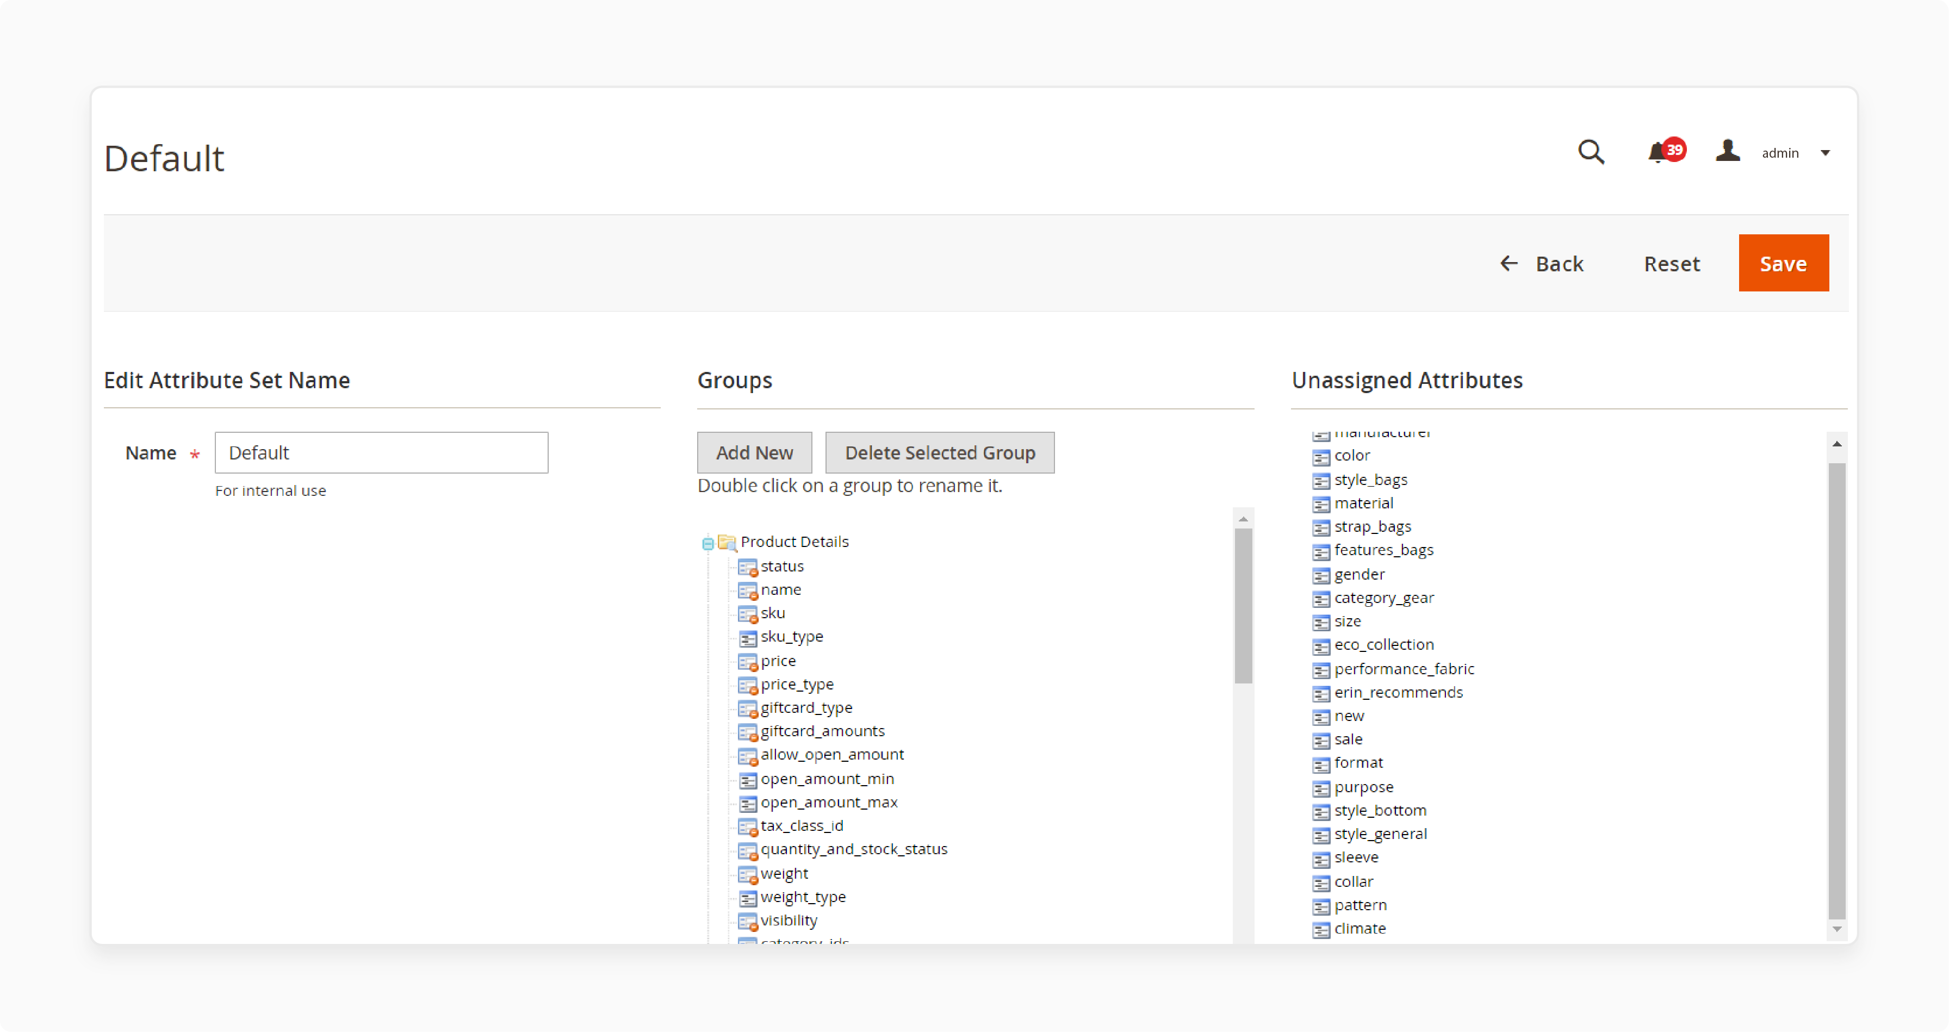Go back using the Back button
This screenshot has height=1032, width=1949.
point(1541,263)
